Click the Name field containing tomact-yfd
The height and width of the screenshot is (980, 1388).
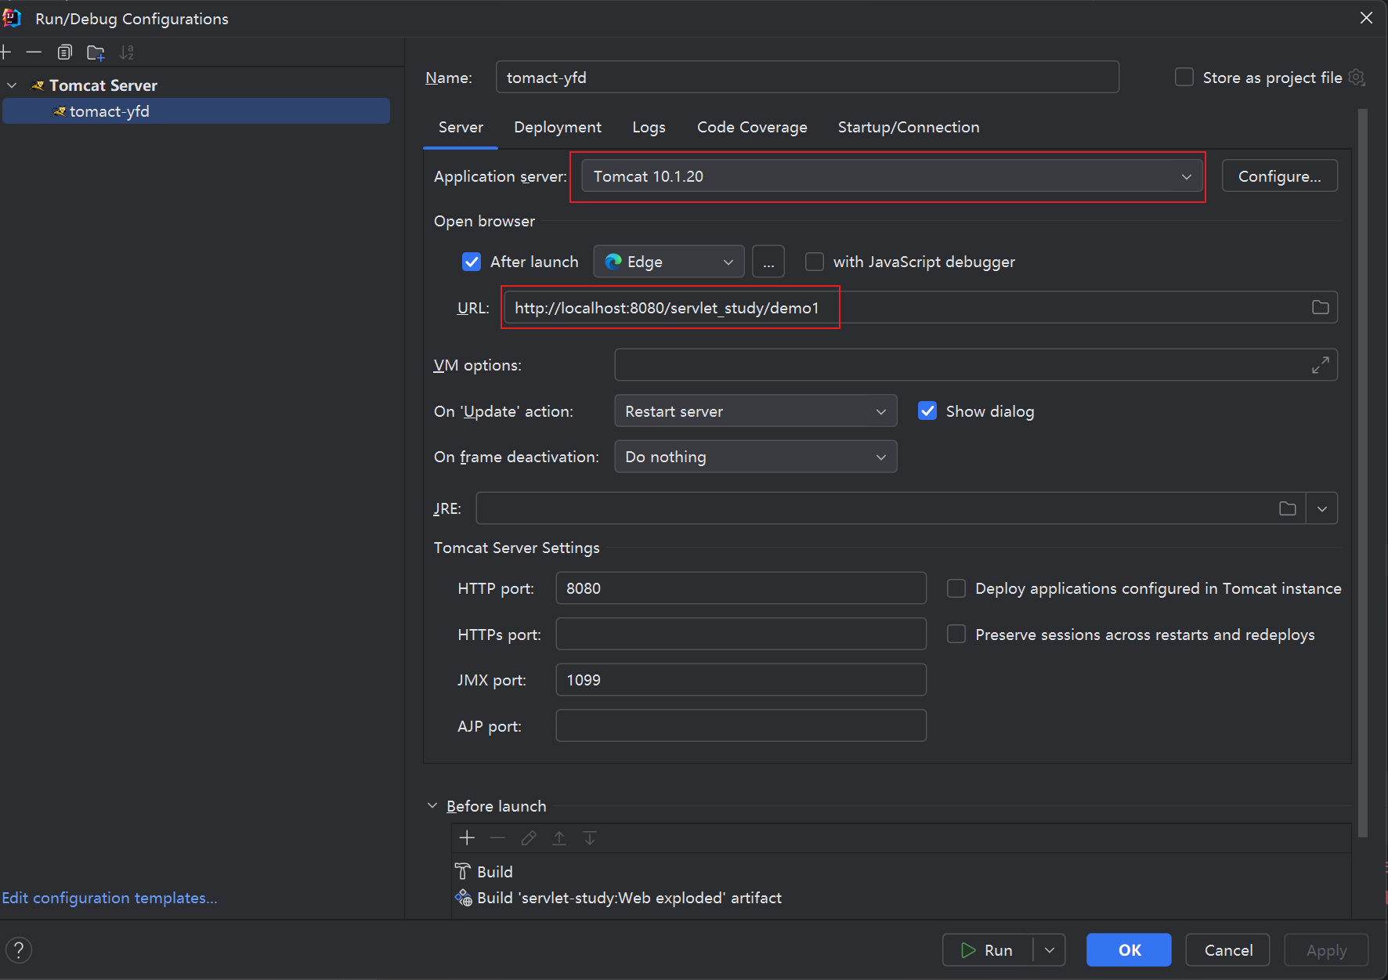point(807,78)
